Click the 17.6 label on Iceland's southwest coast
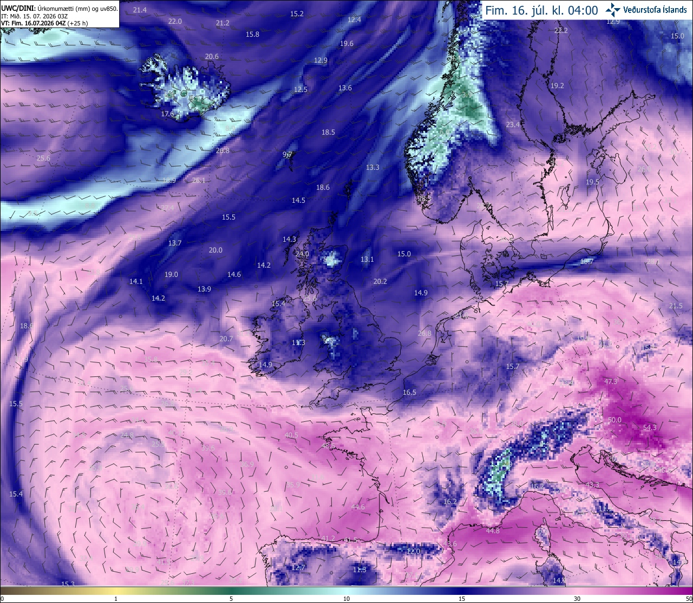The height and width of the screenshot is (603, 693). click(x=168, y=114)
